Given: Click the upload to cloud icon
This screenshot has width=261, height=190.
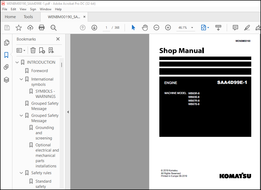Looking at the screenshot, I should point(30,28).
